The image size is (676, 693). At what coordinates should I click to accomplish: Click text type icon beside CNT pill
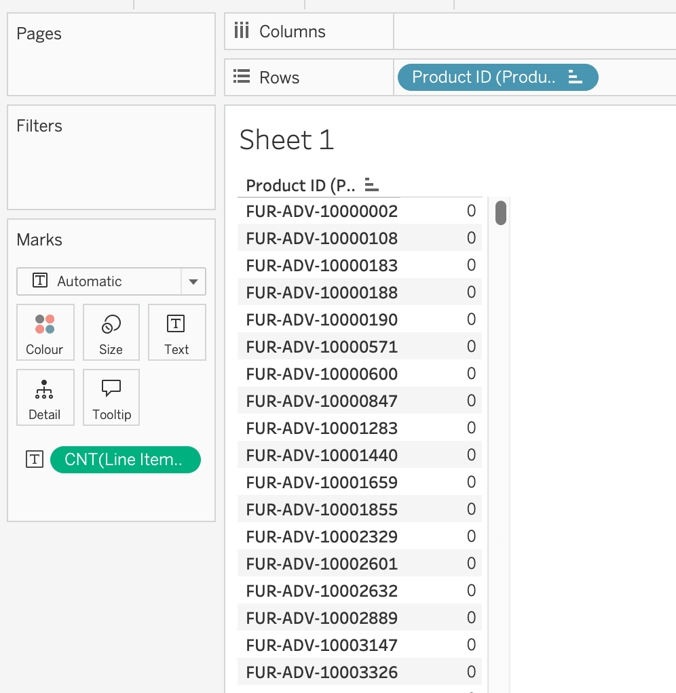[35, 459]
